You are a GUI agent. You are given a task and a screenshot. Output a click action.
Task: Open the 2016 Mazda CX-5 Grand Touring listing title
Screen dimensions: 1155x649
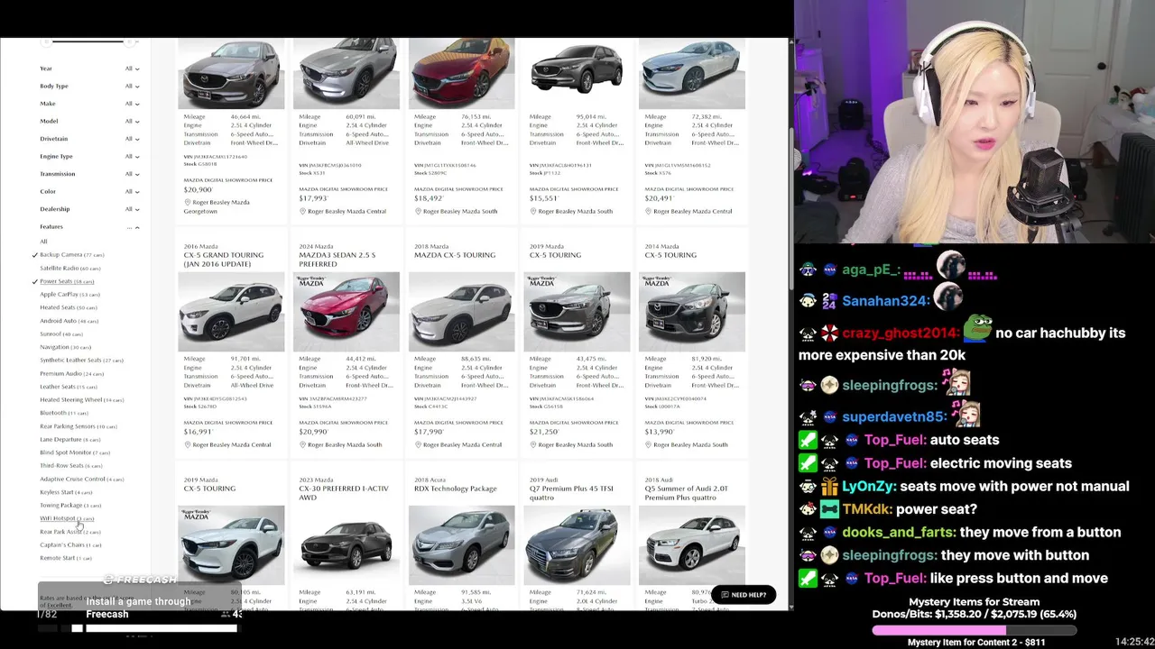(224, 260)
